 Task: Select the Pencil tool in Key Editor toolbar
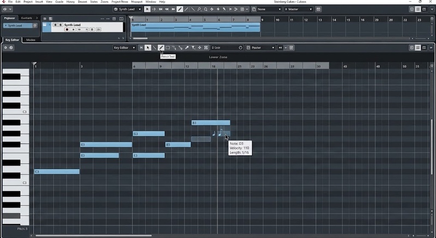[x=161, y=47]
